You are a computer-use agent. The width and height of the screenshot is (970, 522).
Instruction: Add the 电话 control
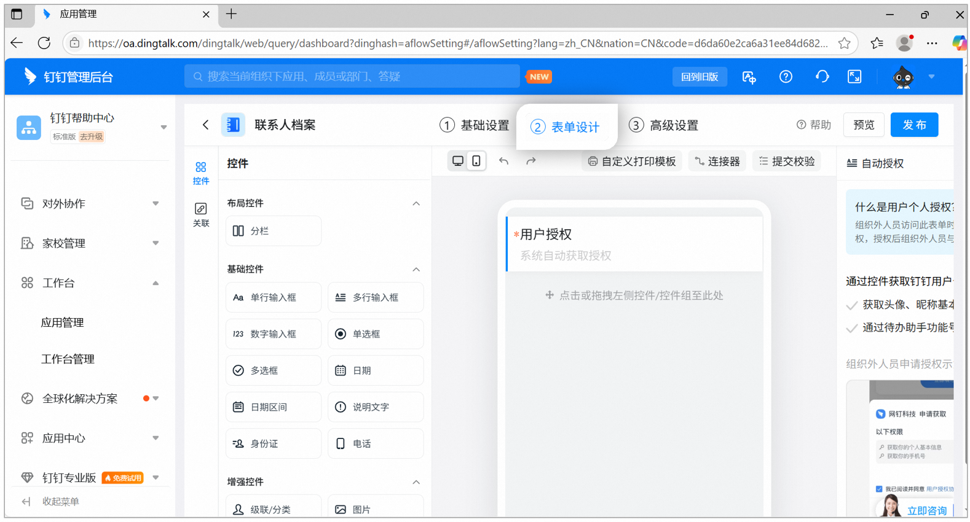376,443
